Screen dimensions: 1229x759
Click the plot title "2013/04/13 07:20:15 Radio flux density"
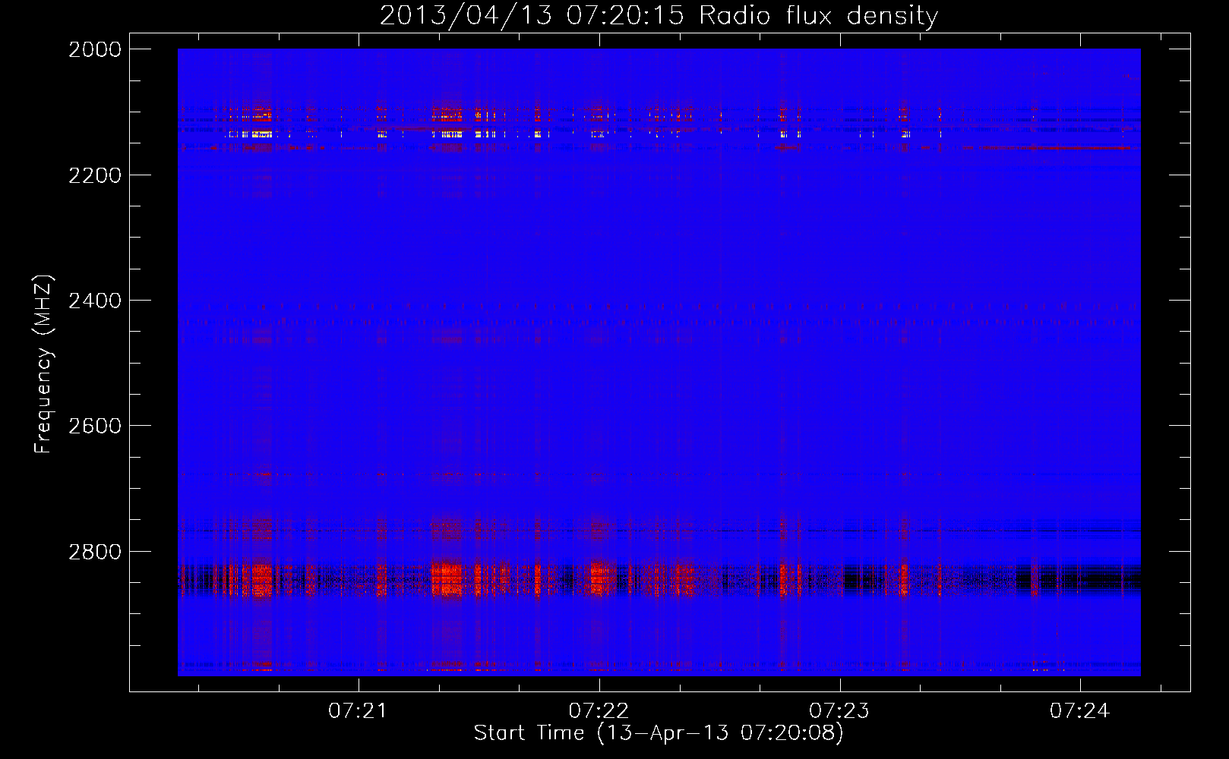(x=659, y=16)
